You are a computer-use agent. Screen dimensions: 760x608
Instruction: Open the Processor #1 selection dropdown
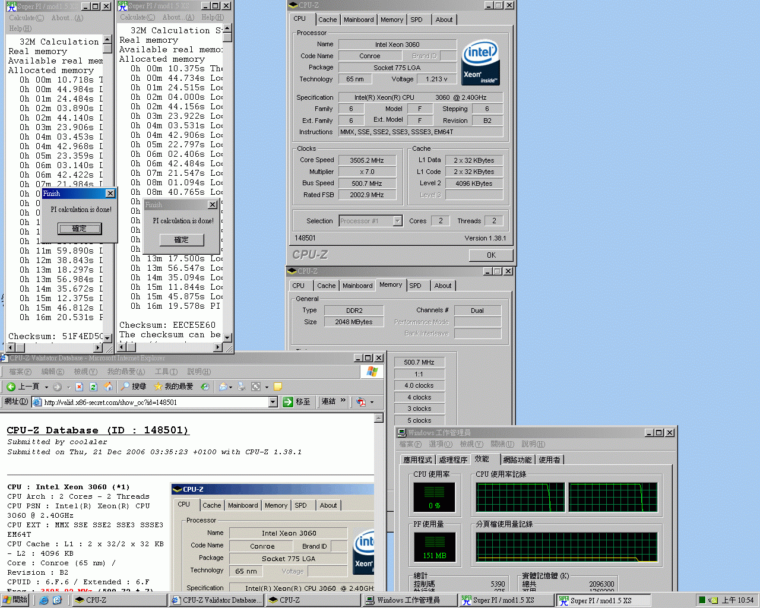[x=397, y=221]
